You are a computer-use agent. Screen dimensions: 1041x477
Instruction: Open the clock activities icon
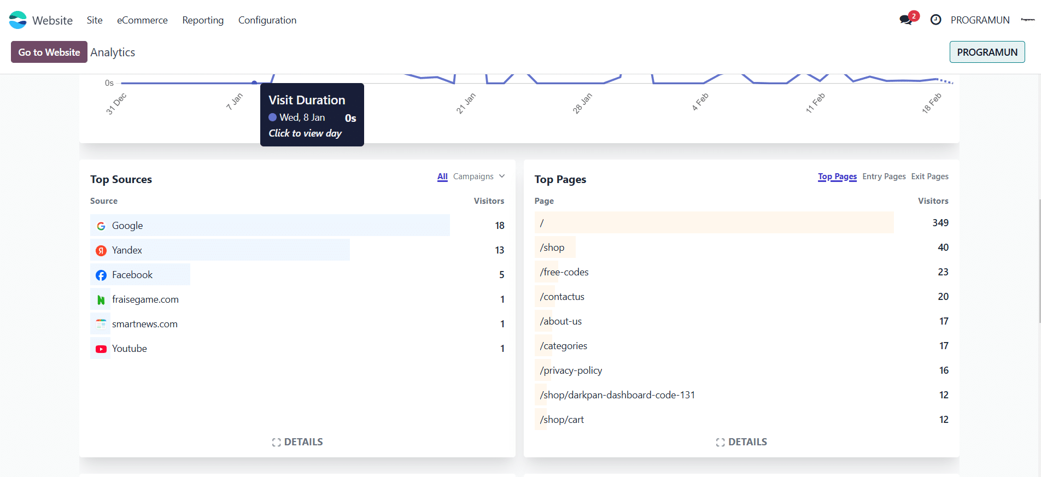pos(935,20)
